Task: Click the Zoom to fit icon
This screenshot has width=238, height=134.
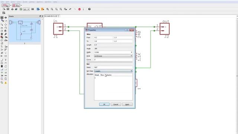Action: tap(48, 9)
